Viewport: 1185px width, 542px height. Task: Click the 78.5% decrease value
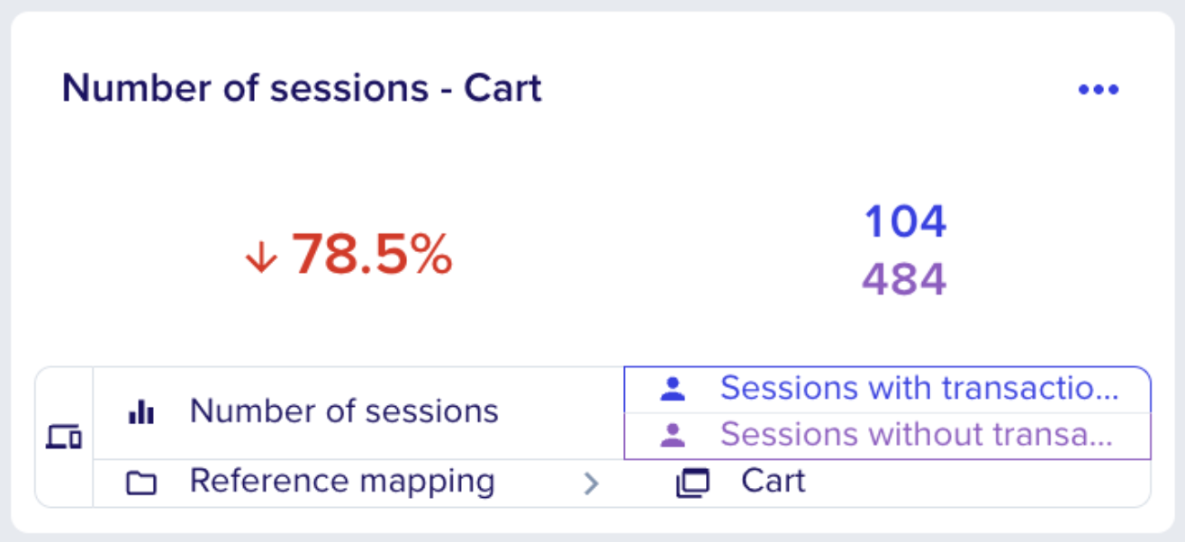(x=371, y=255)
